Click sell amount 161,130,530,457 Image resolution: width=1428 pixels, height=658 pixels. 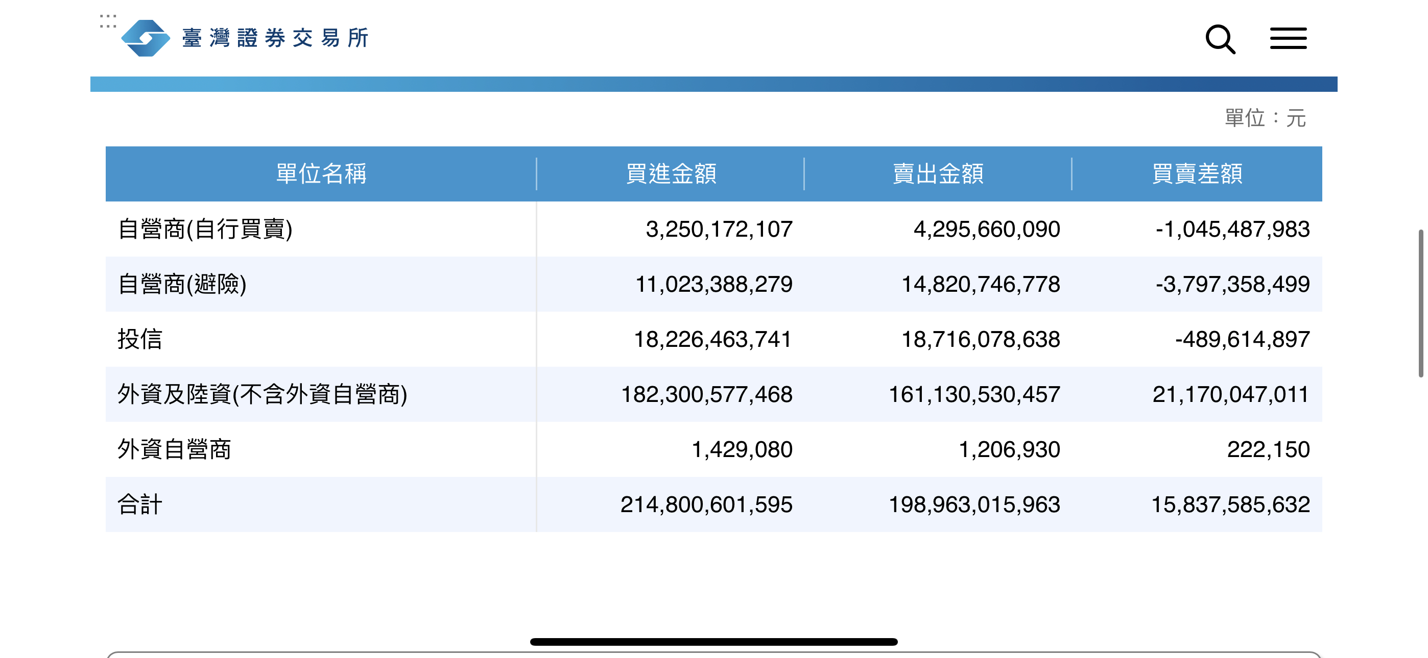click(974, 394)
